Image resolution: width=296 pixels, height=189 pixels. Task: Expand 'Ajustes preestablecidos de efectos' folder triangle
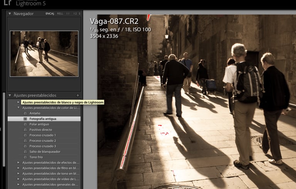(x=18, y=162)
